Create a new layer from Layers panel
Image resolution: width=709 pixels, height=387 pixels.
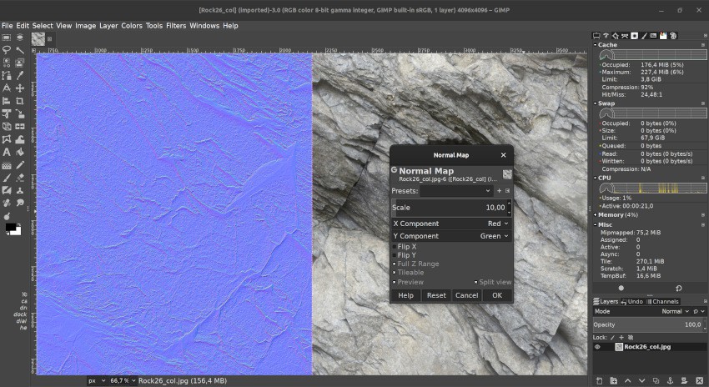599,381
